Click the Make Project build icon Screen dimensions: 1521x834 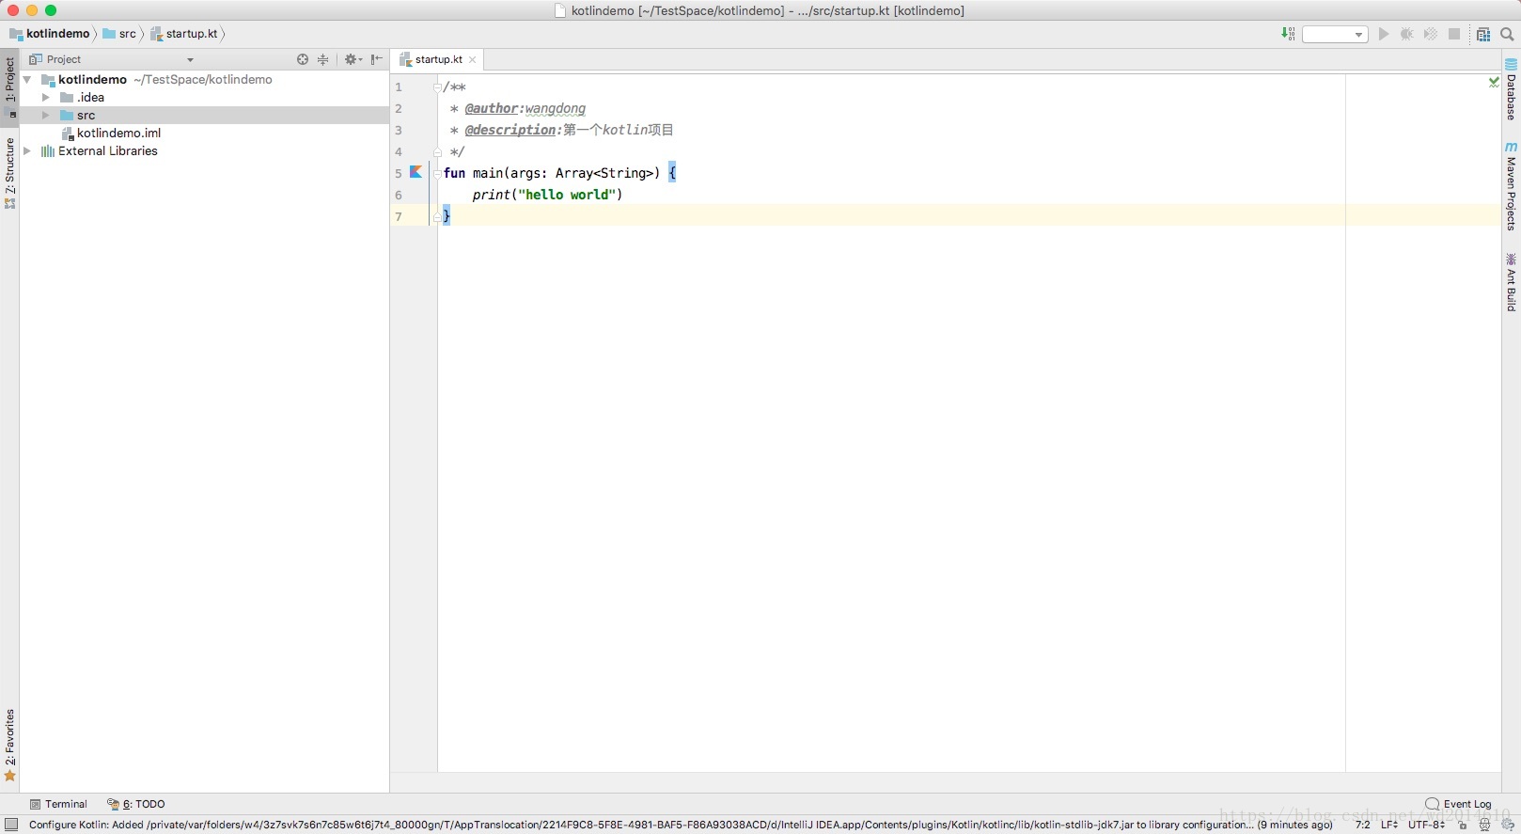tap(1288, 34)
